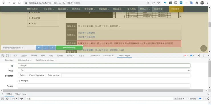Screen dimensions: 211x105
Task: Switch to the Lighthouse tab
Action: click(x=95, y=55)
